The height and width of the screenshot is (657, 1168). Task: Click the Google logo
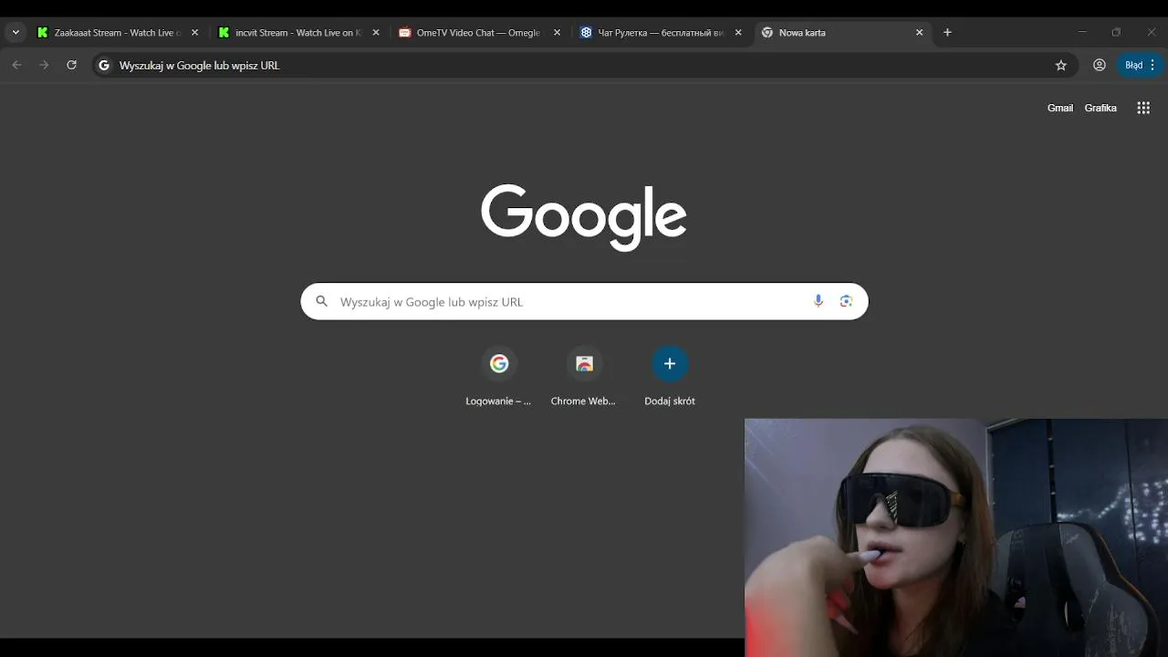[584, 217]
